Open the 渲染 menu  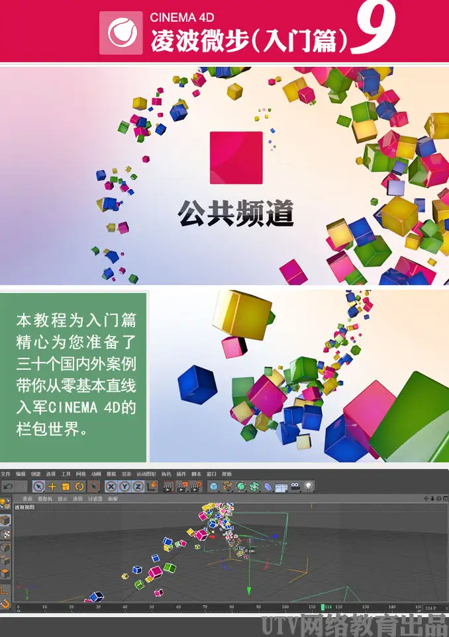(126, 474)
